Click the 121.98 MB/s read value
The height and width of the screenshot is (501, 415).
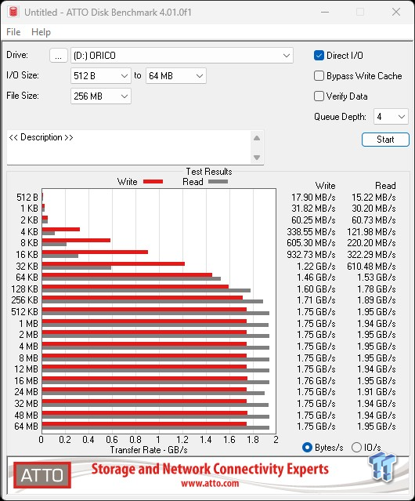point(371,231)
